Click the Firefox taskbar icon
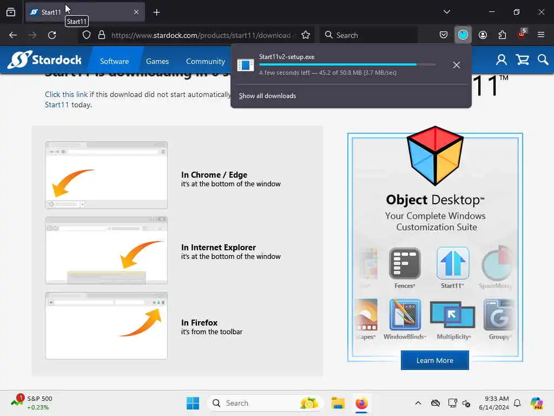Screen dimensions: 554x416 [361, 403]
